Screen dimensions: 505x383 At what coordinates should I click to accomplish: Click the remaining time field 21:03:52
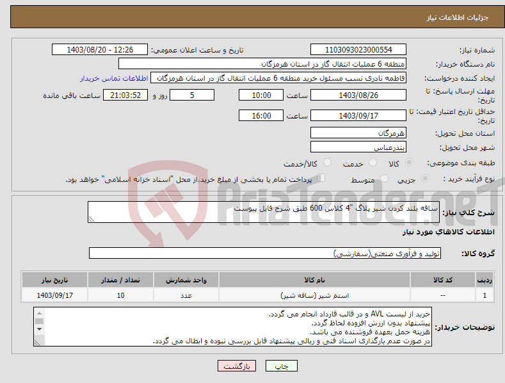click(x=125, y=95)
